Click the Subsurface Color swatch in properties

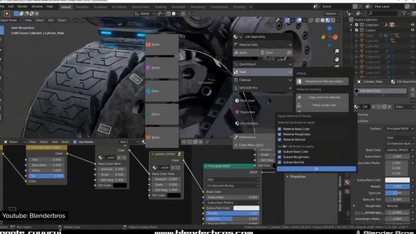pos(397,180)
